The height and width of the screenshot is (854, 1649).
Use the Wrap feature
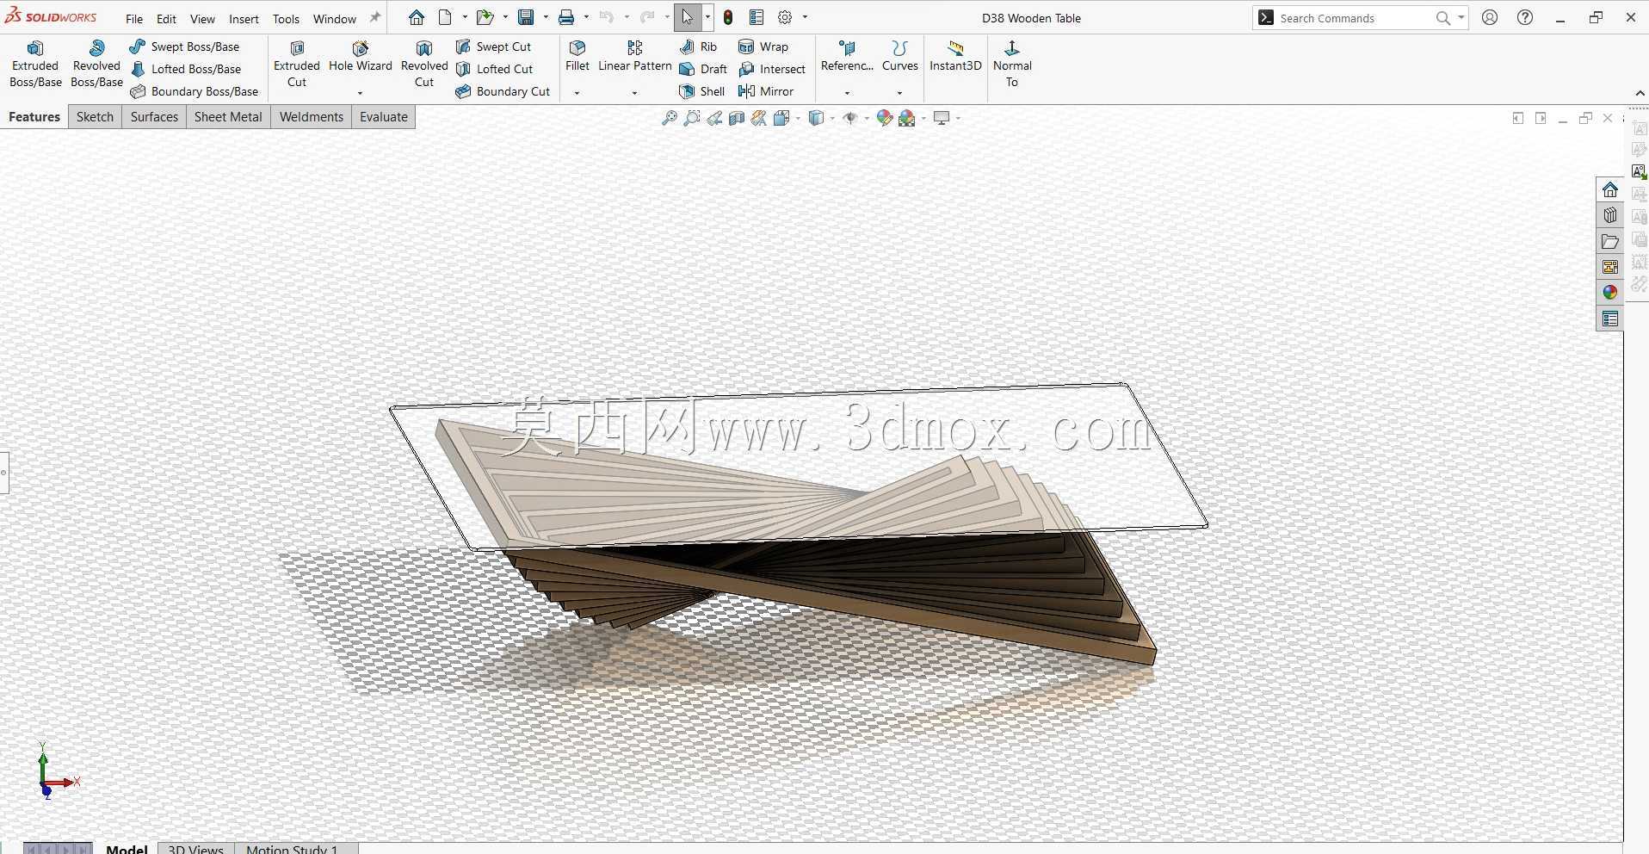click(x=763, y=46)
